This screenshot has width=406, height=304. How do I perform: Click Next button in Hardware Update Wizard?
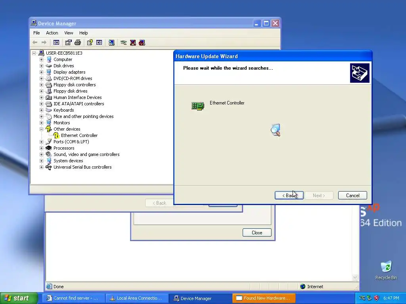click(x=319, y=196)
